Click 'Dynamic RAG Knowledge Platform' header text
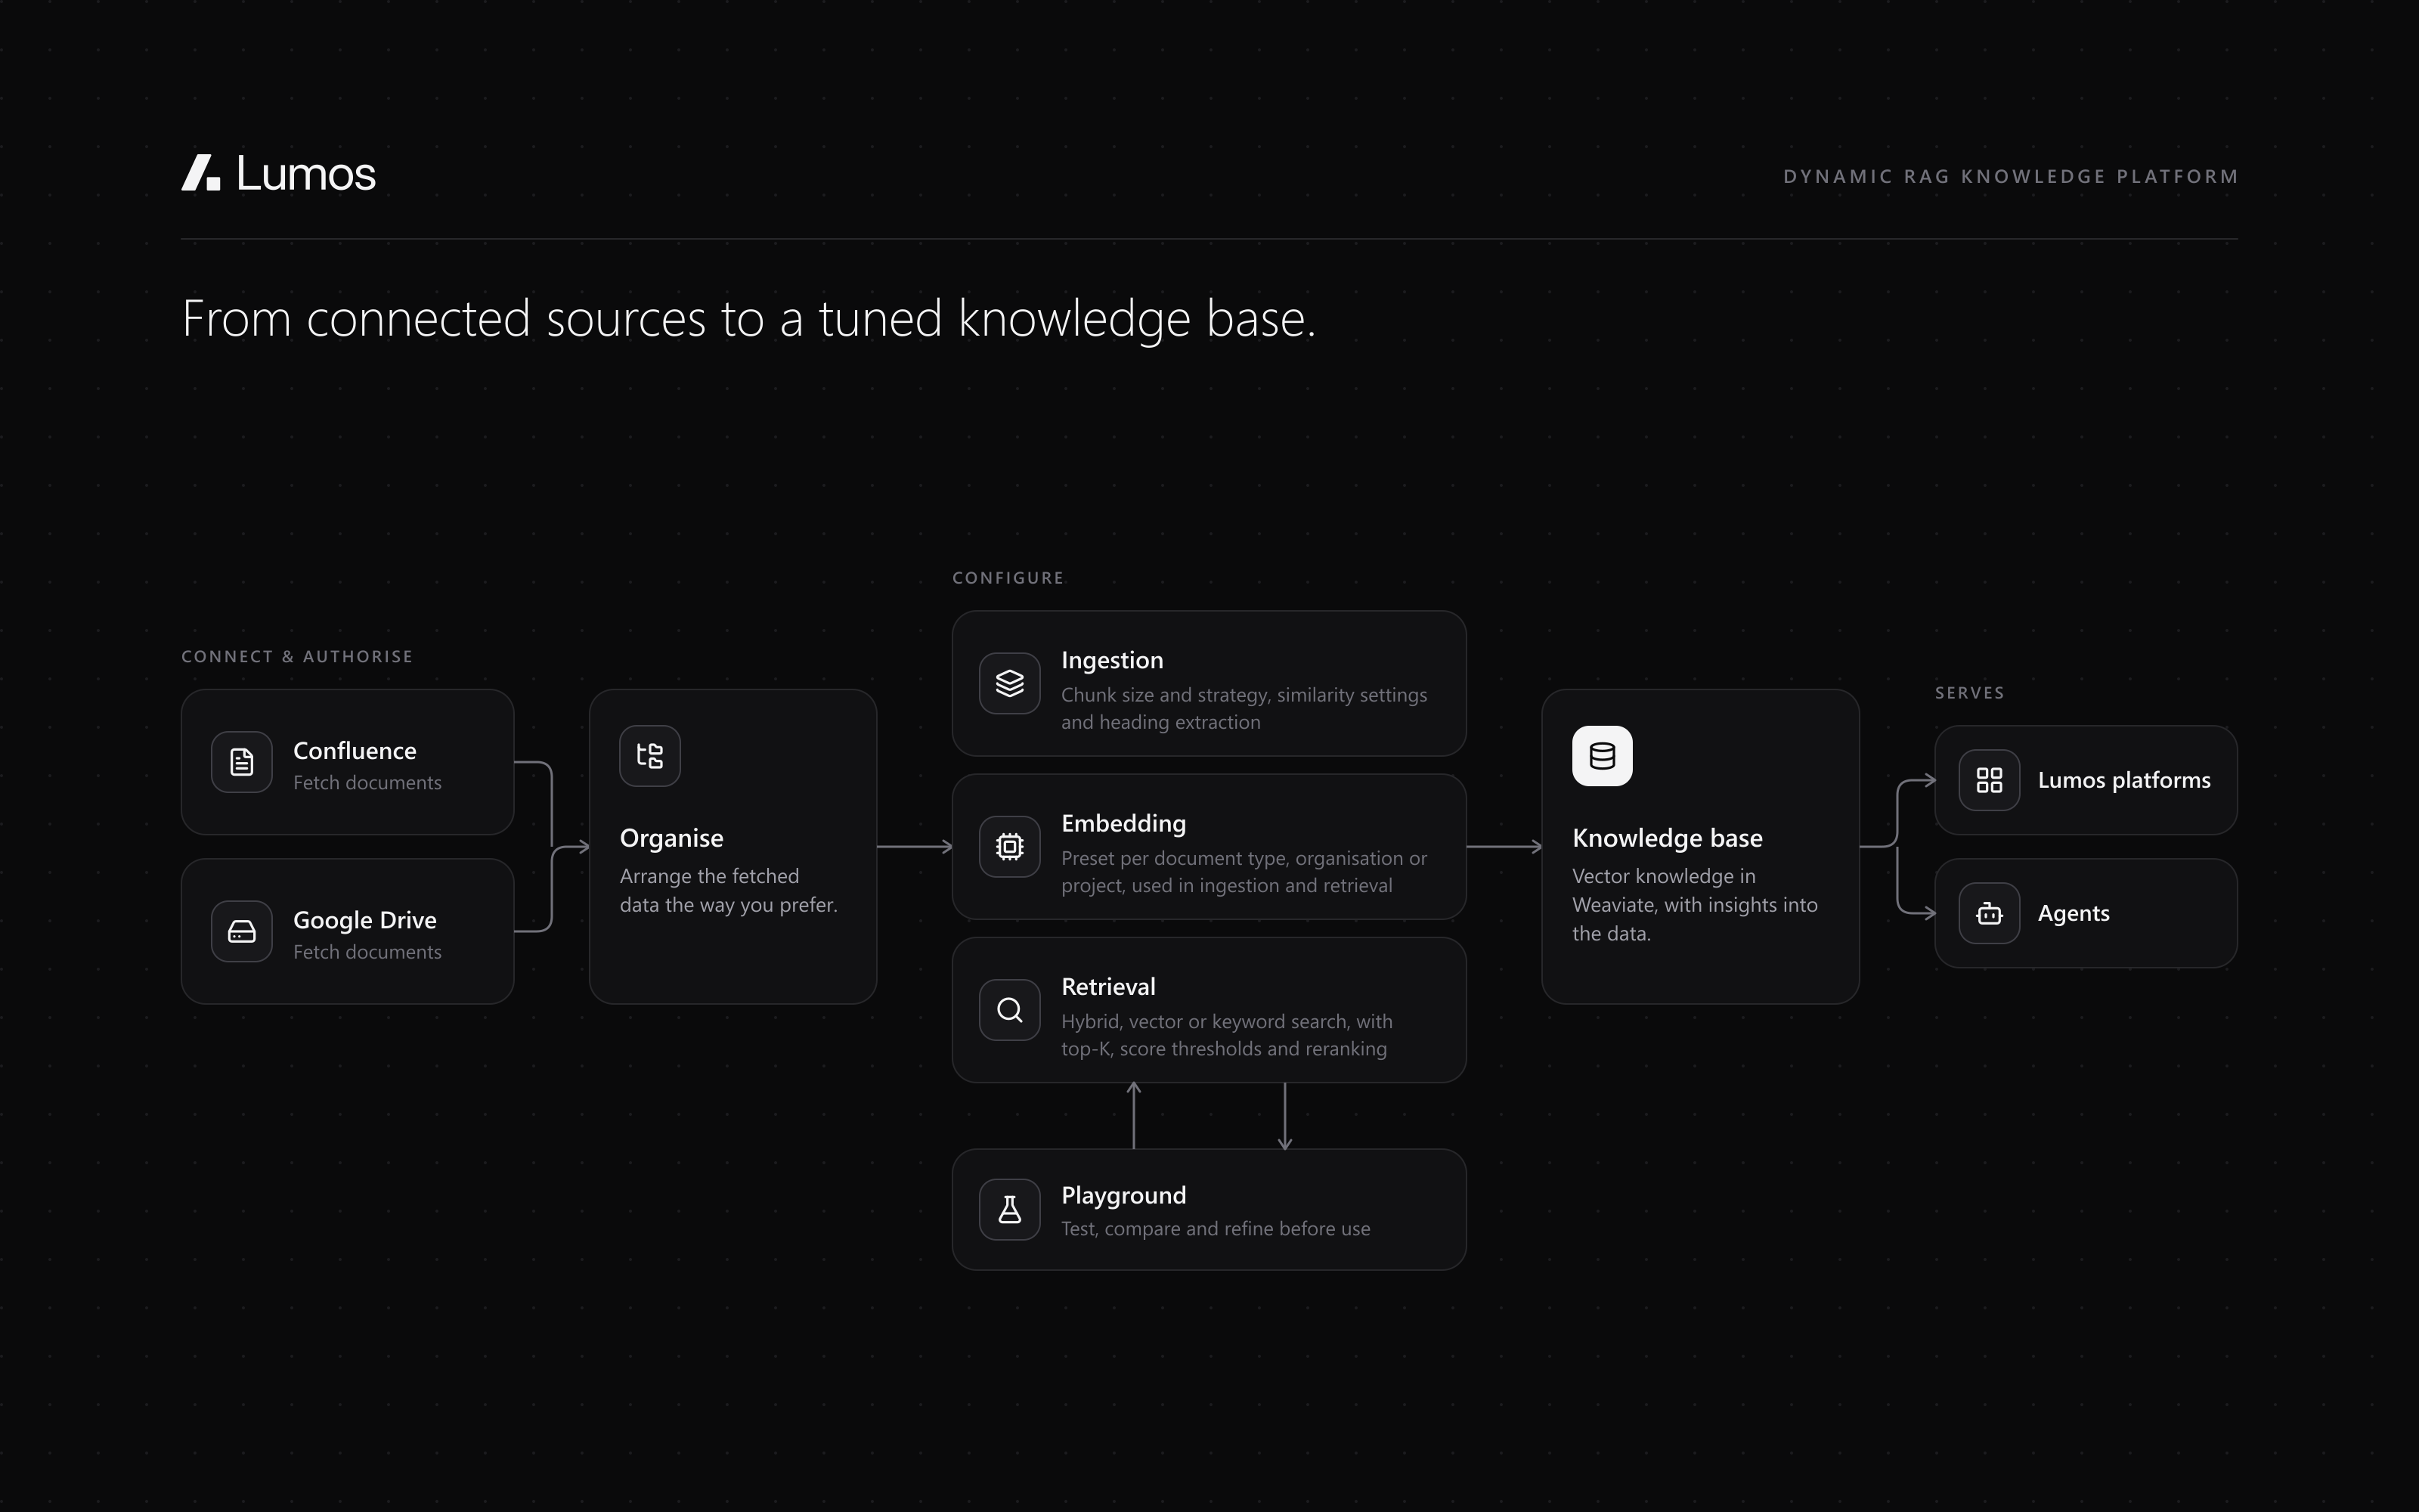2419x1512 pixels. [2010, 177]
